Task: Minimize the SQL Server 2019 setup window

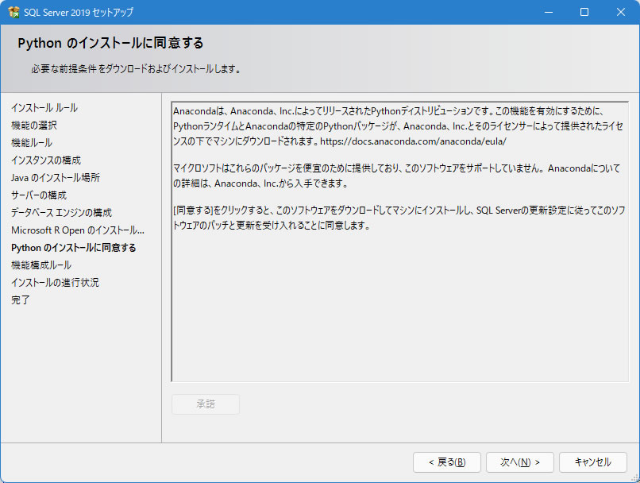Action: (548, 13)
